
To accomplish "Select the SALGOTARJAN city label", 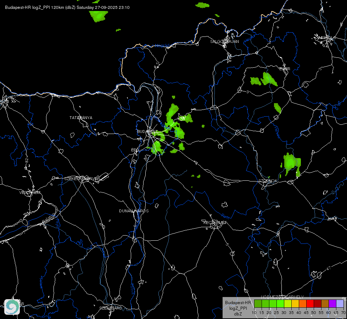I will pyautogui.click(x=224, y=41).
